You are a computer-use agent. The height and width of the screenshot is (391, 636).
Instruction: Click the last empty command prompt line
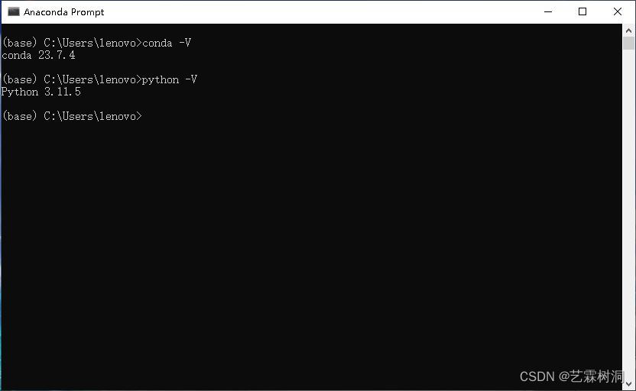click(x=72, y=116)
